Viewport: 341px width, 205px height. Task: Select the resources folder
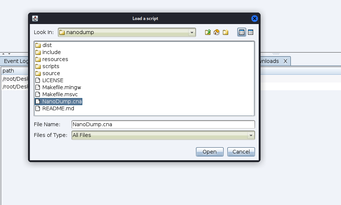[55, 59]
